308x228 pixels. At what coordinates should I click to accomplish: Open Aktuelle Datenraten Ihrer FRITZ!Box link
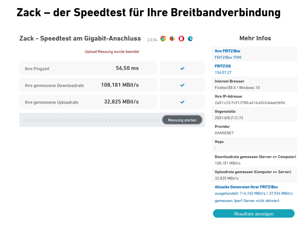click(246, 187)
